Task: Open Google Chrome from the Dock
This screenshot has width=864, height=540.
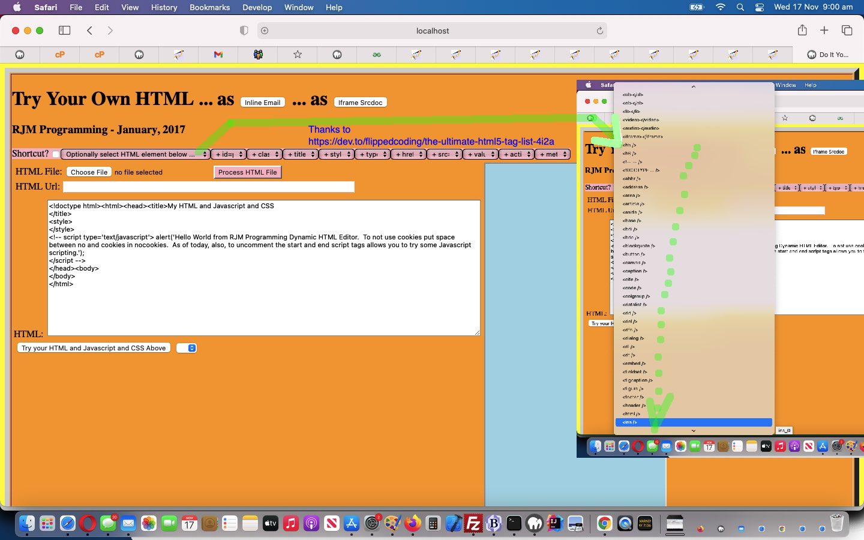Action: [605, 524]
